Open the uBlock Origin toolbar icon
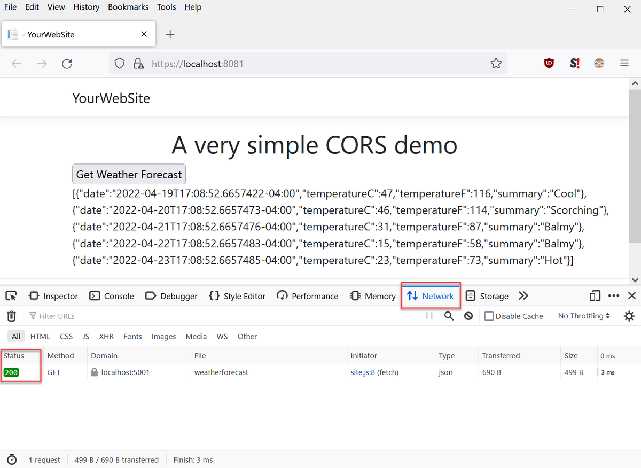Screen dimensions: 641x468 [x=549, y=63]
